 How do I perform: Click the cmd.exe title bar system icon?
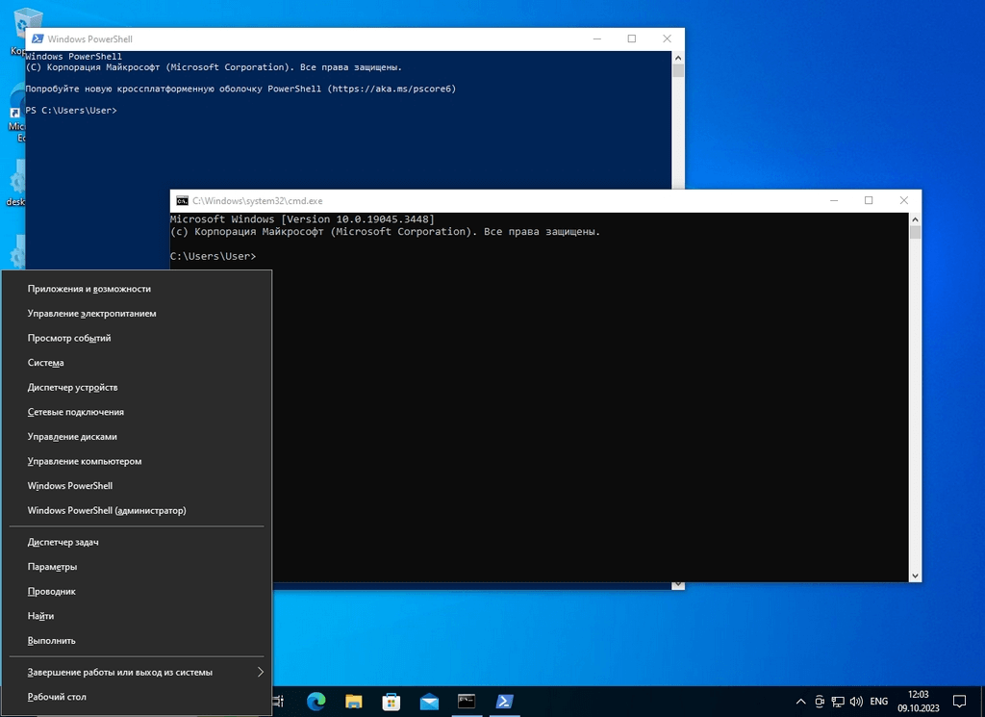click(182, 200)
